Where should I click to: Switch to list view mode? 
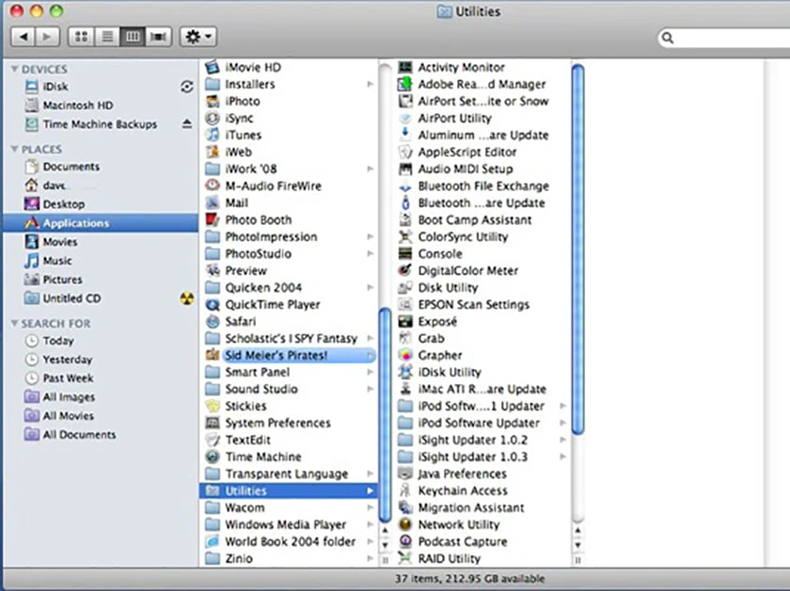pos(107,37)
